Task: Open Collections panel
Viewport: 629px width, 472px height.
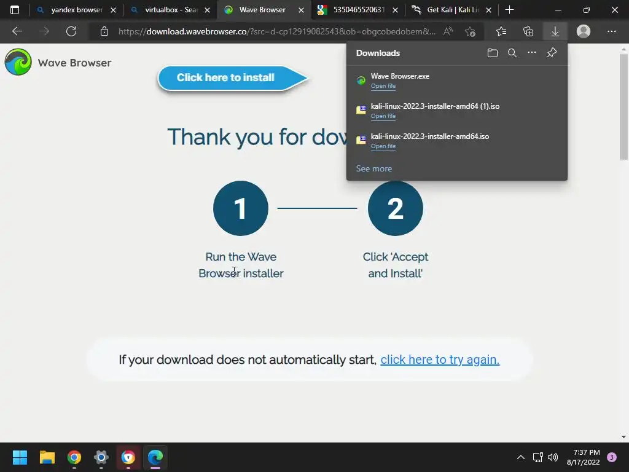Action: (x=528, y=31)
